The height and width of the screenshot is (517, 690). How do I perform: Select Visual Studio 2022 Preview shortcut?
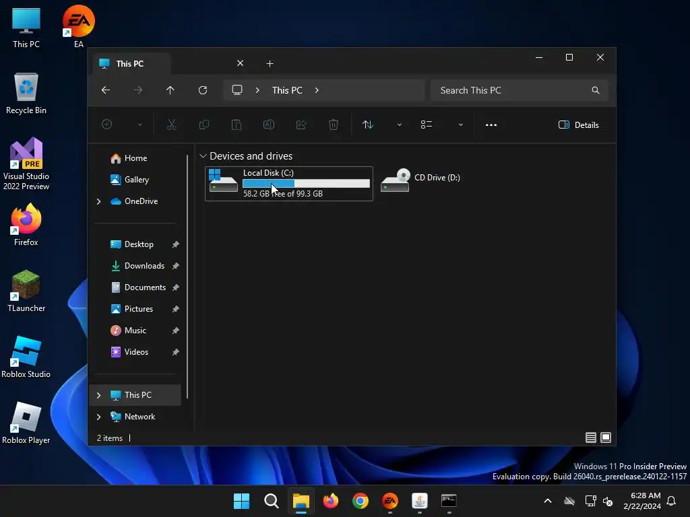click(26, 164)
